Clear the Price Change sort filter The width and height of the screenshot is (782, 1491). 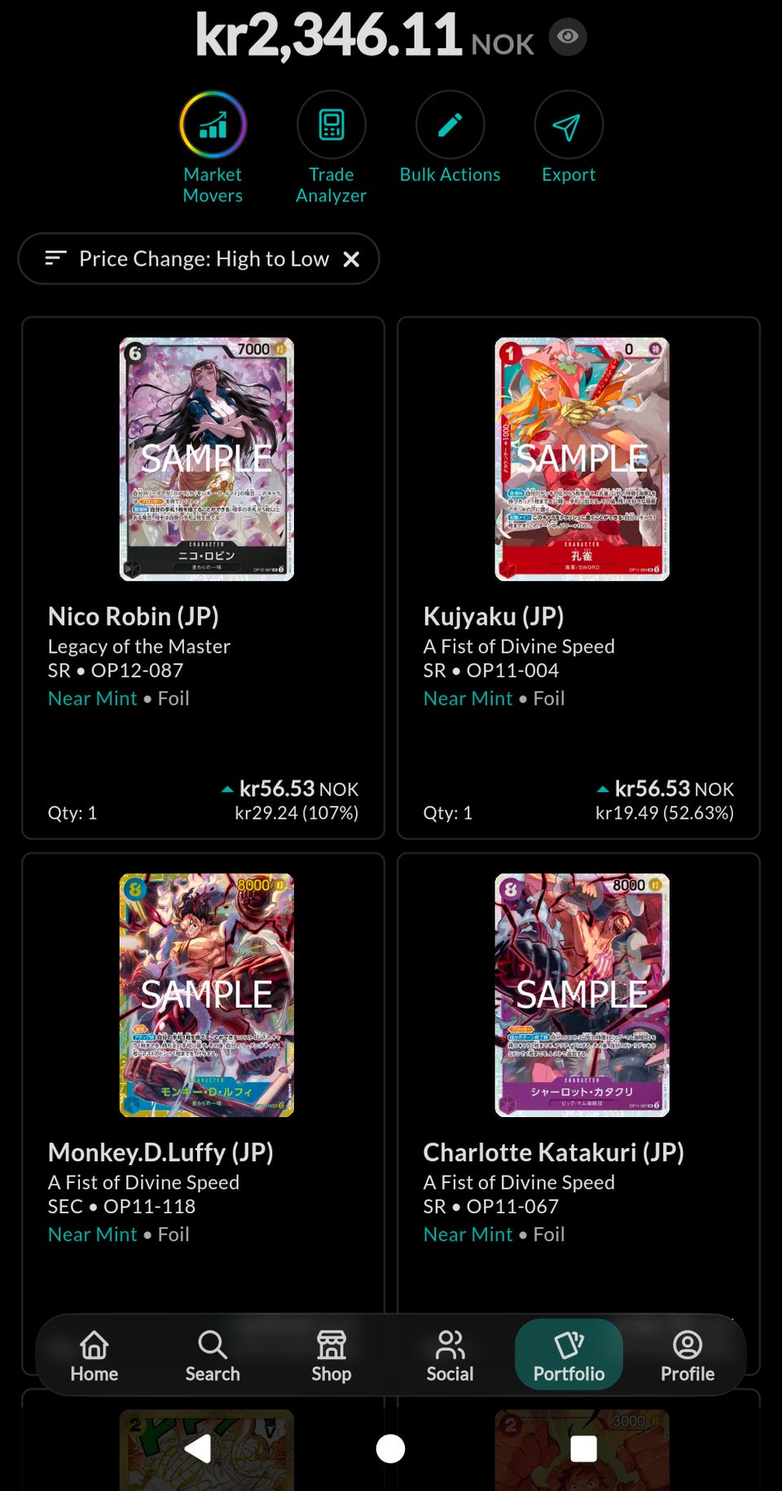pos(351,259)
